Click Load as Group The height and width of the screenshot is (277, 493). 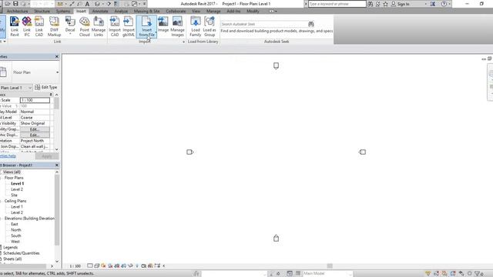click(x=210, y=26)
